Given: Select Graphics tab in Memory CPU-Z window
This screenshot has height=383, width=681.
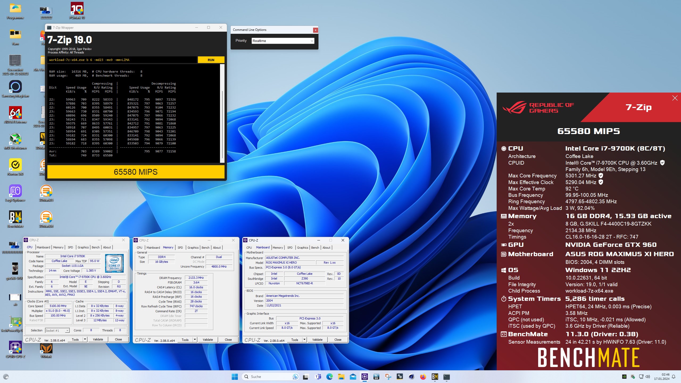Looking at the screenshot, I should point(193,248).
